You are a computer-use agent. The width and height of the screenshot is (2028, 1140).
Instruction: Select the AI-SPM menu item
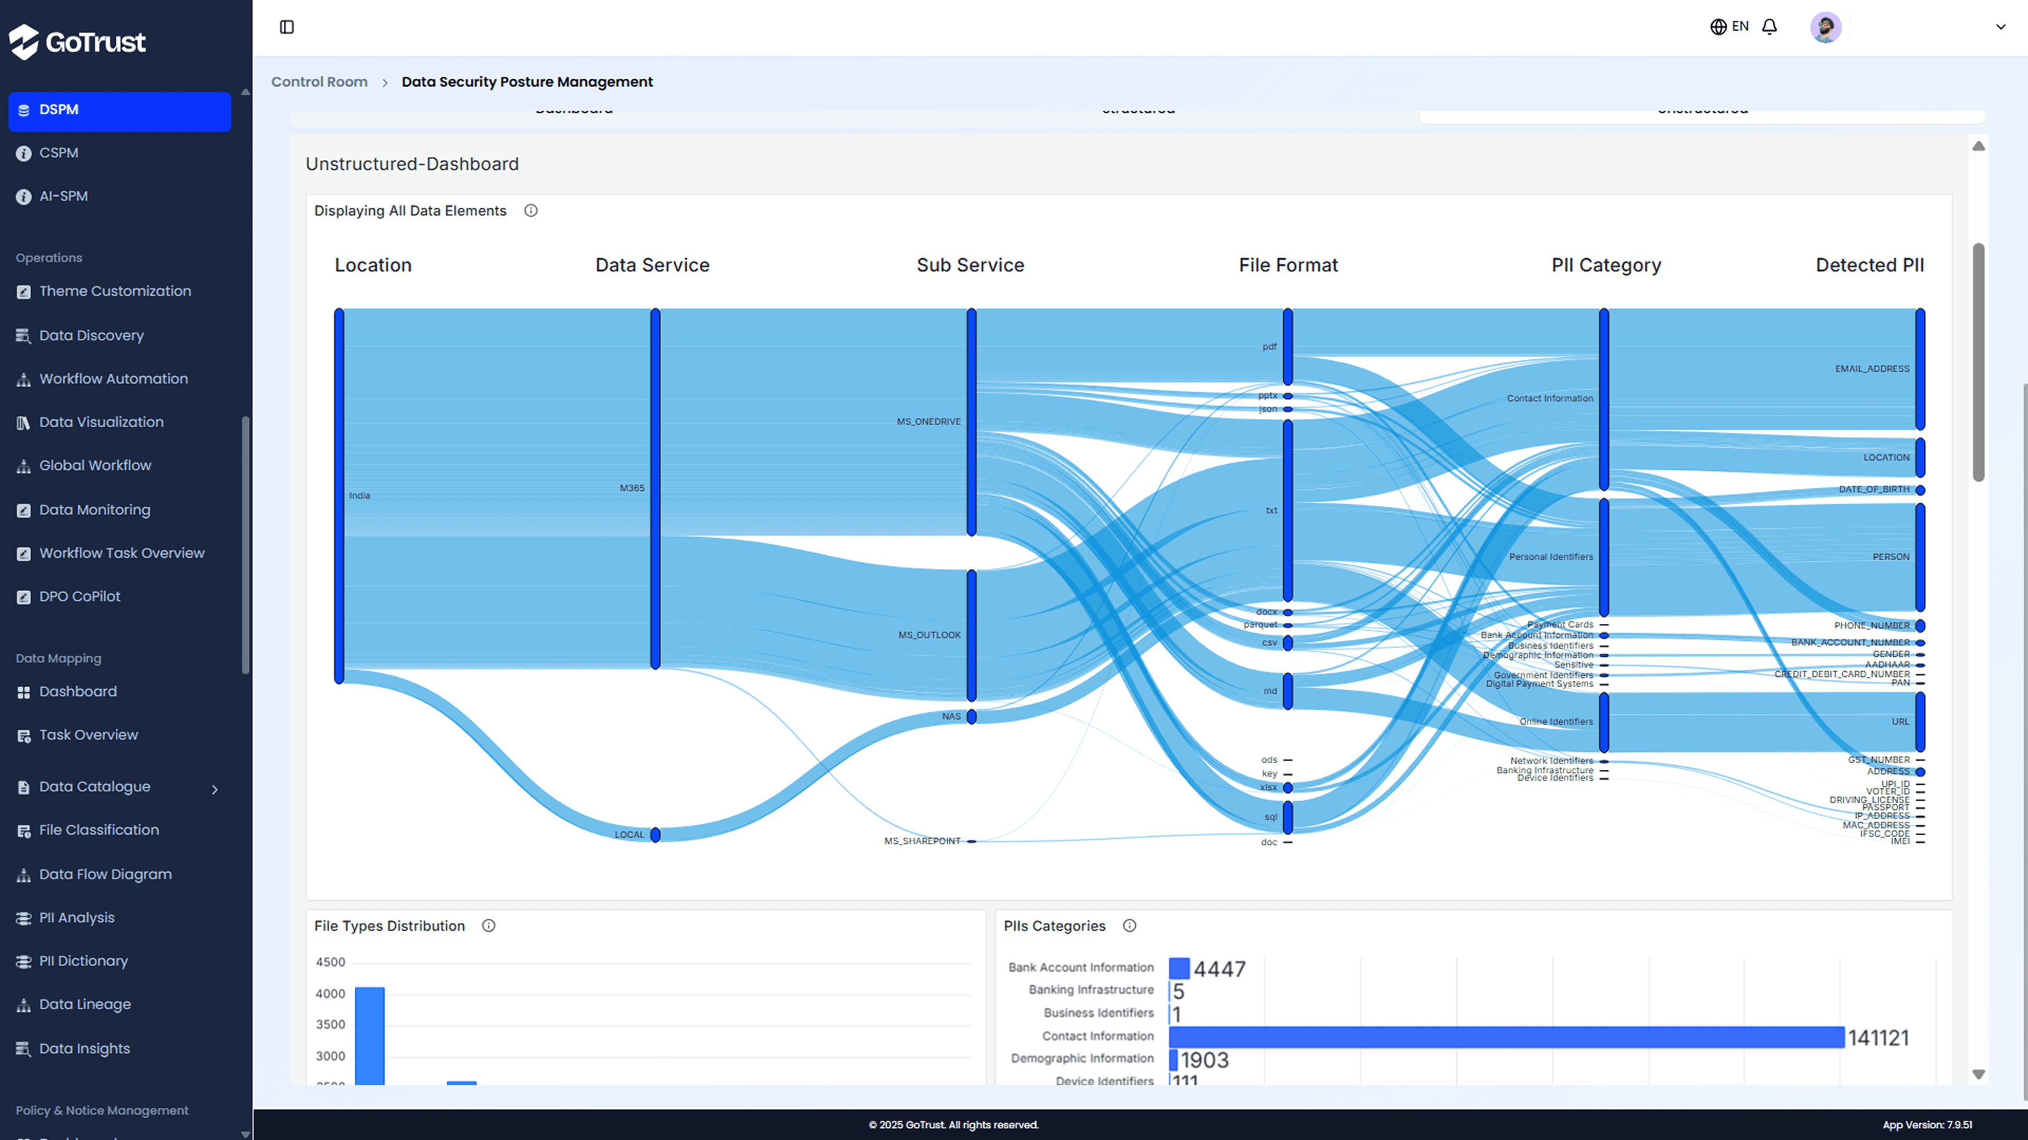pyautogui.click(x=63, y=196)
